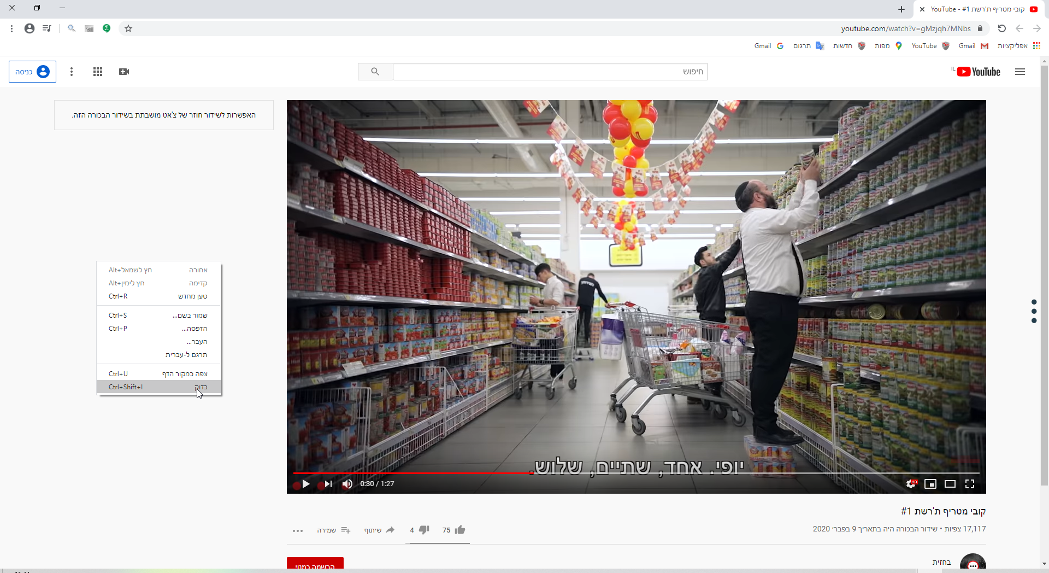Play the paused video

(x=305, y=484)
